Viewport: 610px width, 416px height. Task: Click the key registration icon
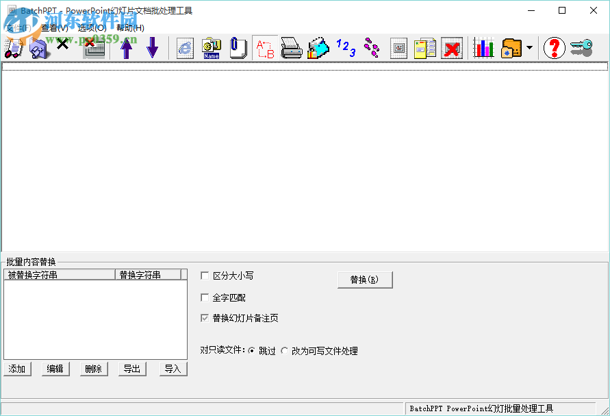click(x=581, y=48)
